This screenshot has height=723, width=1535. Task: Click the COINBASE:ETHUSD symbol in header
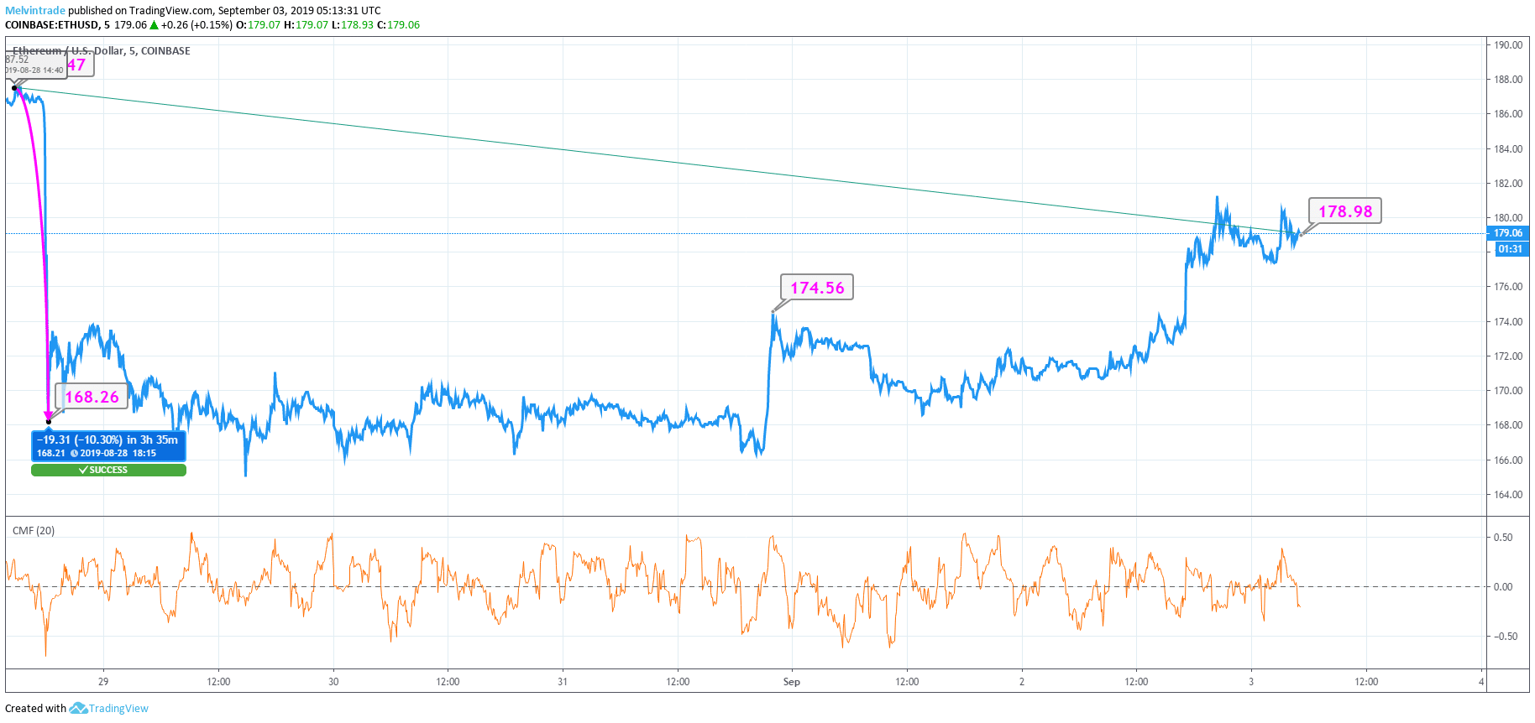click(52, 25)
